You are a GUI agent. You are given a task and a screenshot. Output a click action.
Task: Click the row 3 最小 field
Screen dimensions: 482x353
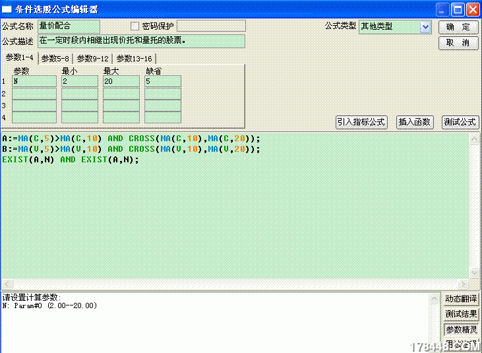pos(80,106)
